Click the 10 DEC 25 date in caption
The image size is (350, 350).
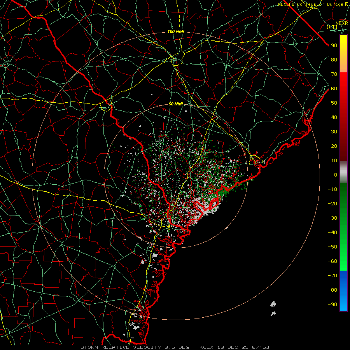233,347
